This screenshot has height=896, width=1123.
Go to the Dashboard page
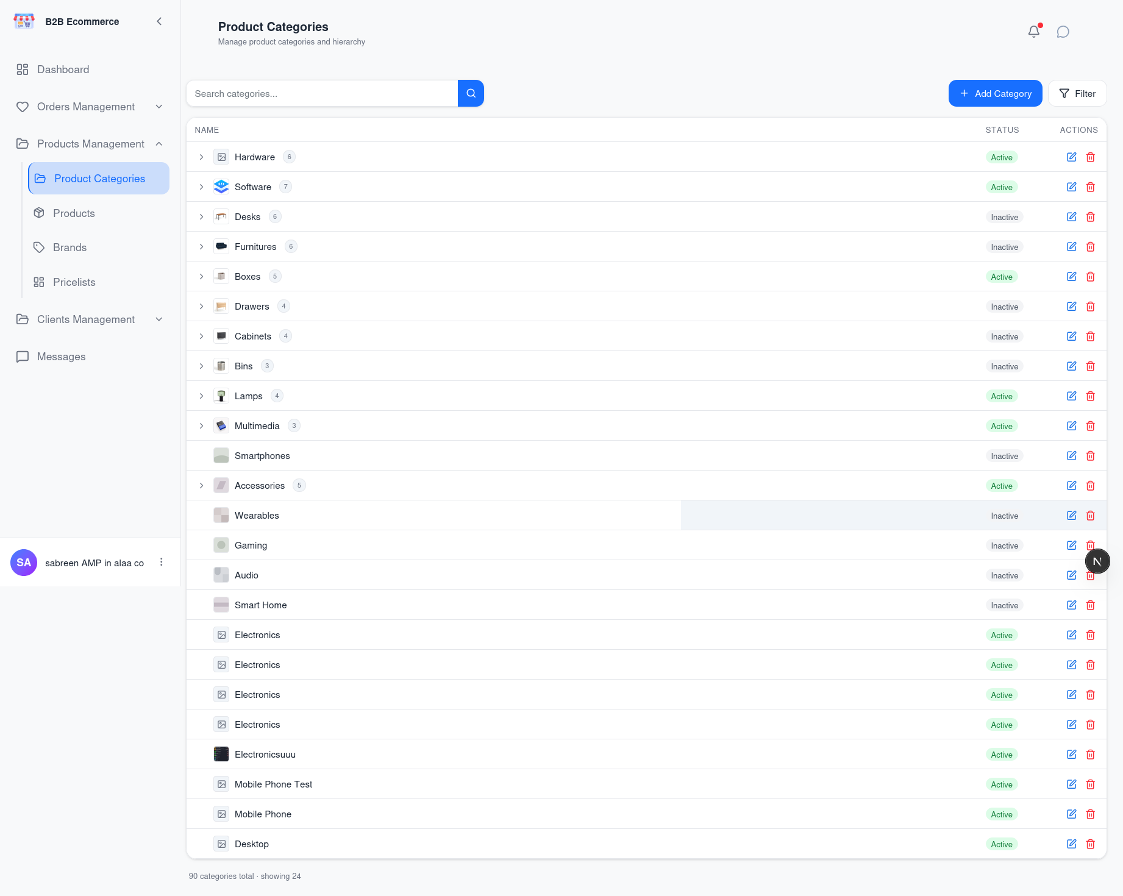[90, 69]
